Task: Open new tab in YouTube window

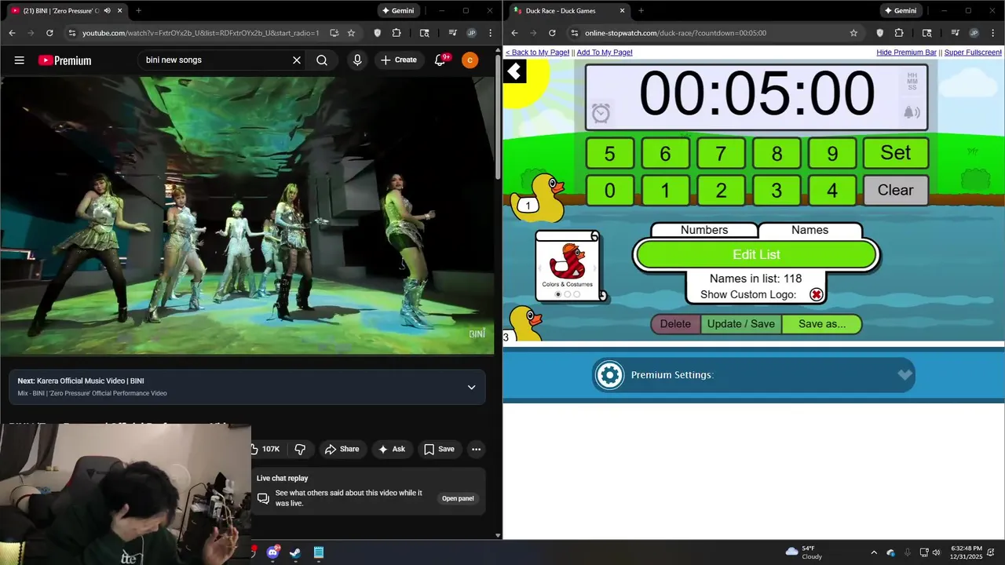Action: point(138,11)
